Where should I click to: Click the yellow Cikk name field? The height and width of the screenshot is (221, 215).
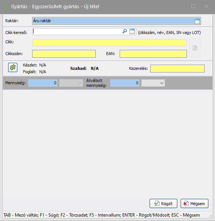(109, 43)
